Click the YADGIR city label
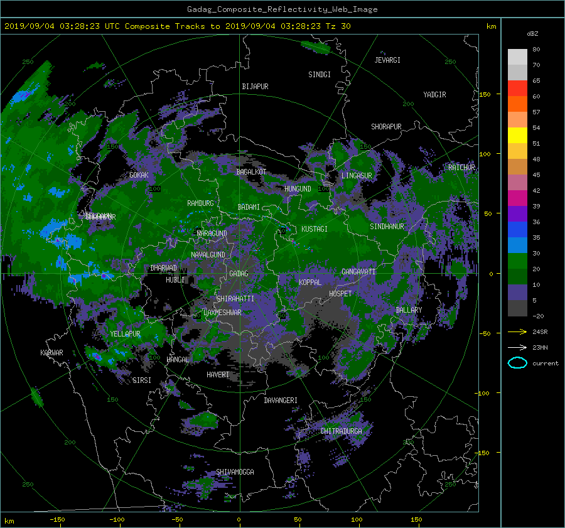The width and height of the screenshot is (565, 528). [x=434, y=95]
